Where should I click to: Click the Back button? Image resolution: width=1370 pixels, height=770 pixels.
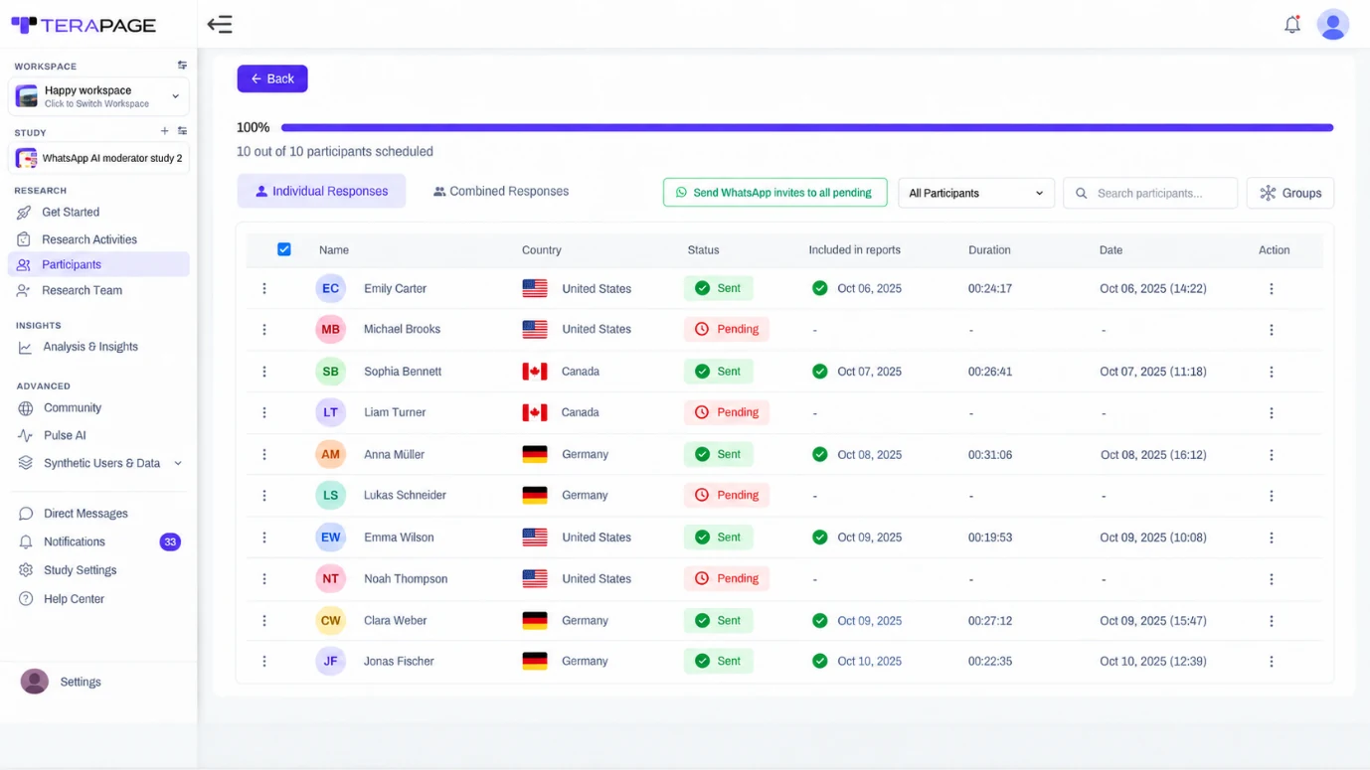click(271, 78)
